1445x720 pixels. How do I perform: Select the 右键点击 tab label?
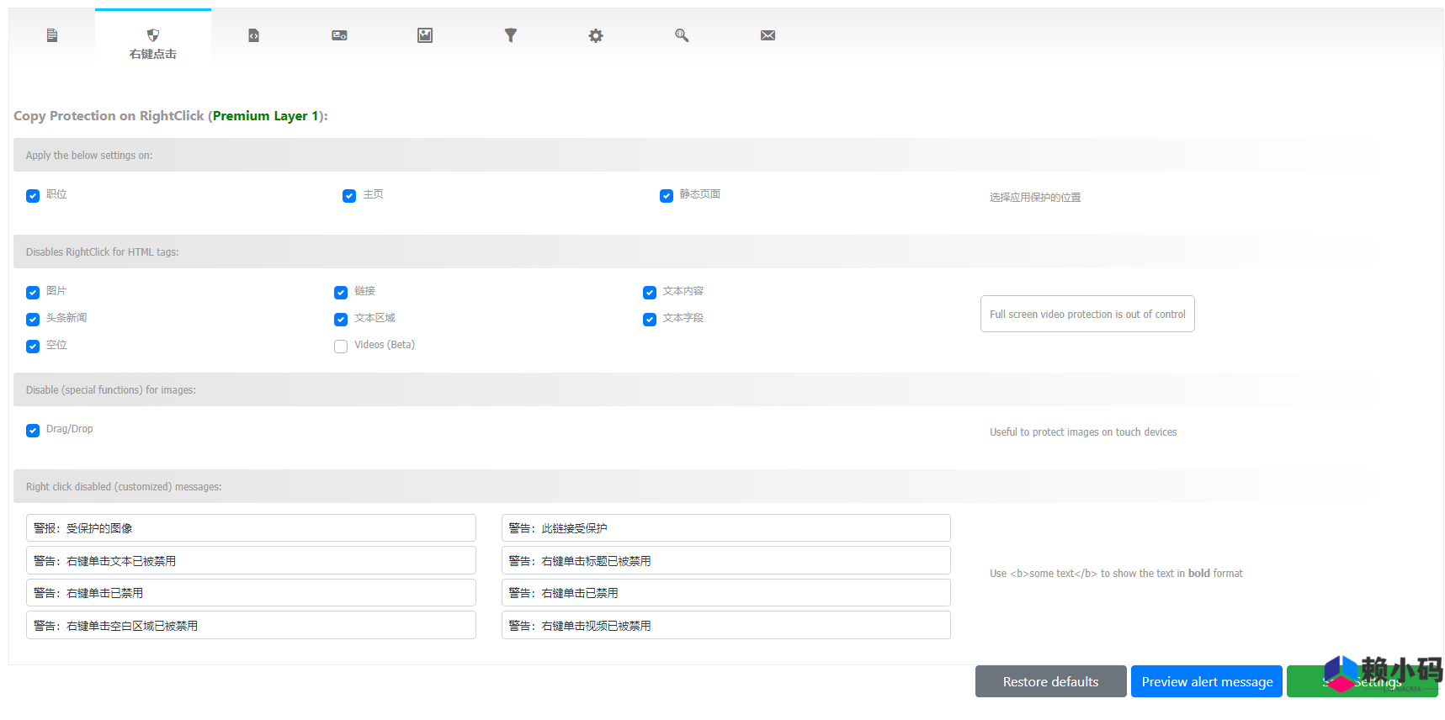(153, 54)
